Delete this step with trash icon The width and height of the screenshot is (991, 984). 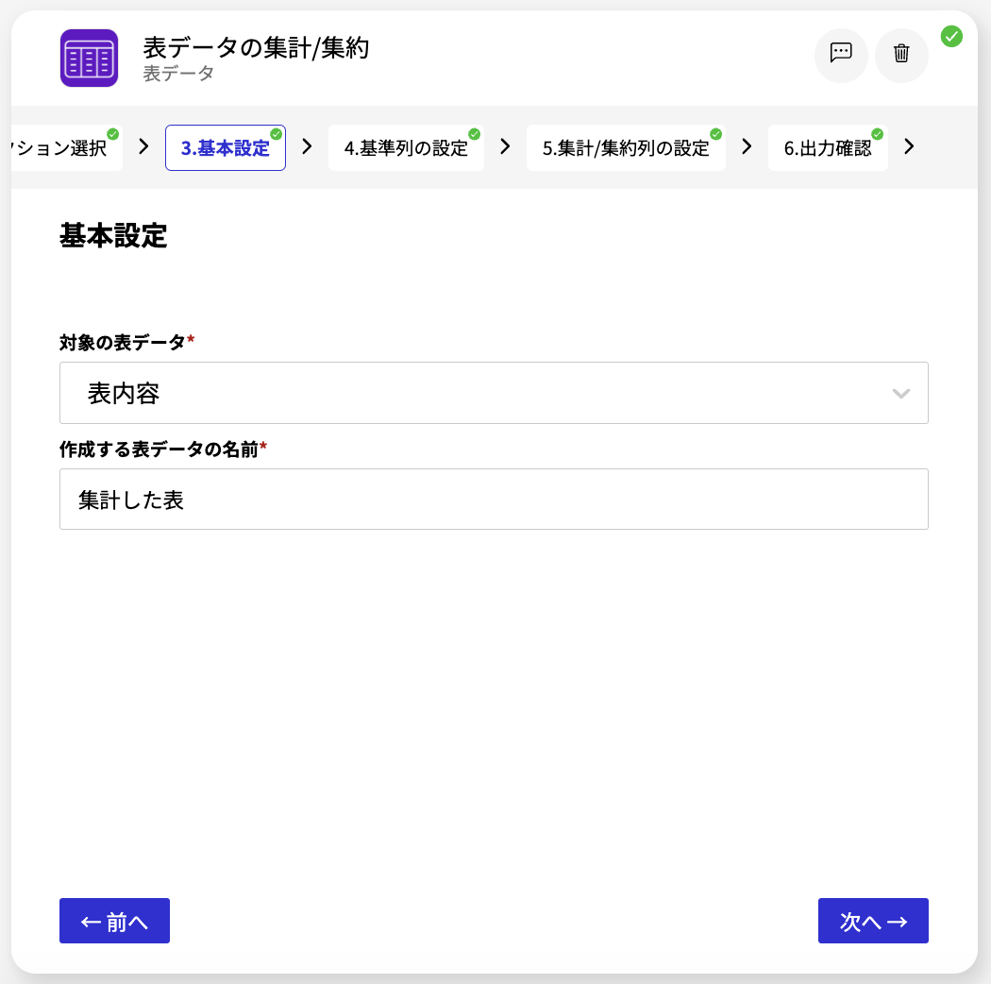901,55
